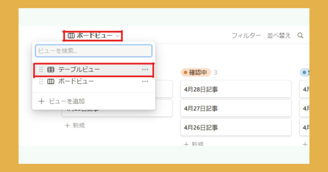Open three-dot menu for テーブルビュー

(145, 70)
